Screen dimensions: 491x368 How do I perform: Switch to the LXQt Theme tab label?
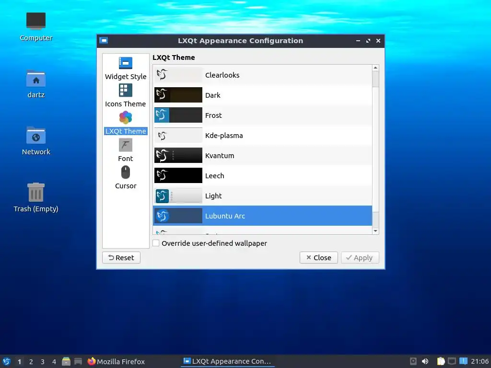(126, 131)
